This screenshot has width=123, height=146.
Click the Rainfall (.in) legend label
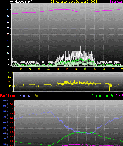(x=7, y=96)
